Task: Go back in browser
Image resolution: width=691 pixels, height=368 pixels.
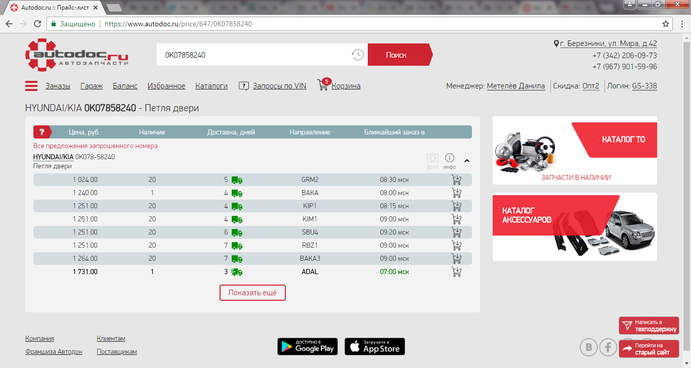Action: (x=9, y=24)
